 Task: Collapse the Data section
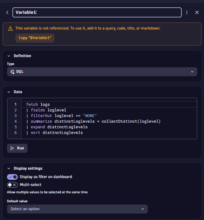point(9,92)
